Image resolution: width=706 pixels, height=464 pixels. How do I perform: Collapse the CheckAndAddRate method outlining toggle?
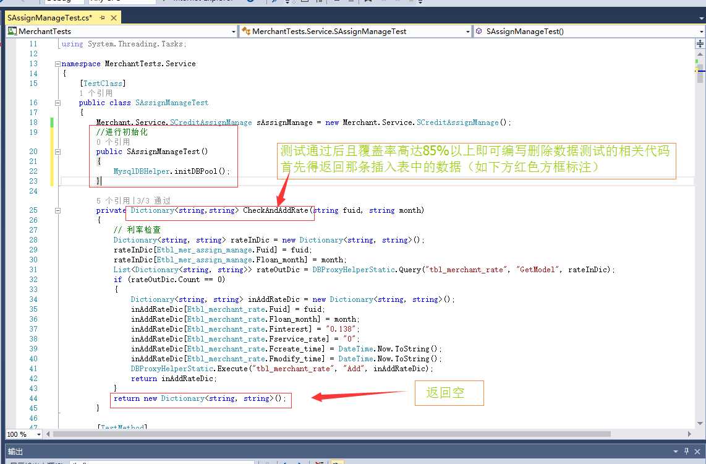(57, 210)
